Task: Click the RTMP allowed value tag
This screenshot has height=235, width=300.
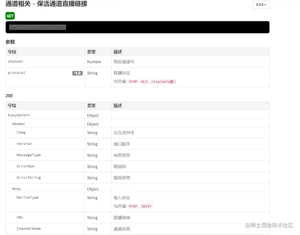Action: (x=133, y=82)
